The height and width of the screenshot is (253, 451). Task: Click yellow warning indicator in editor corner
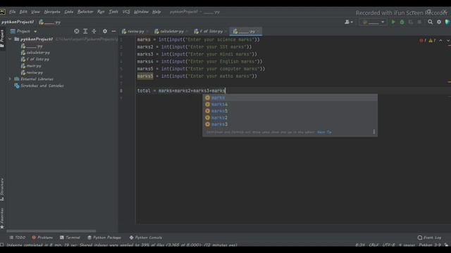click(432, 41)
